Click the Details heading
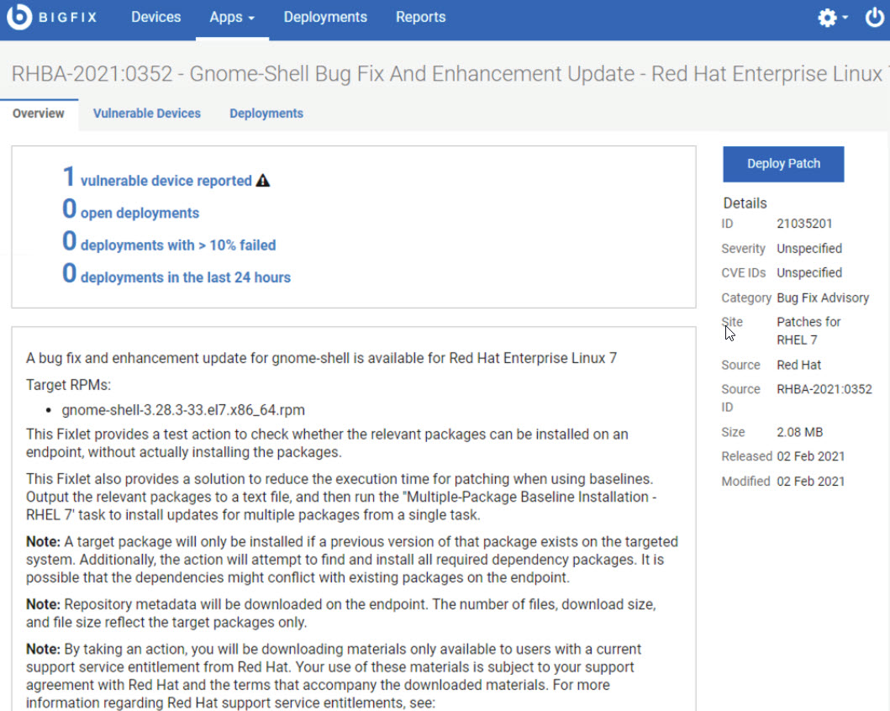The height and width of the screenshot is (711, 890). pos(745,203)
